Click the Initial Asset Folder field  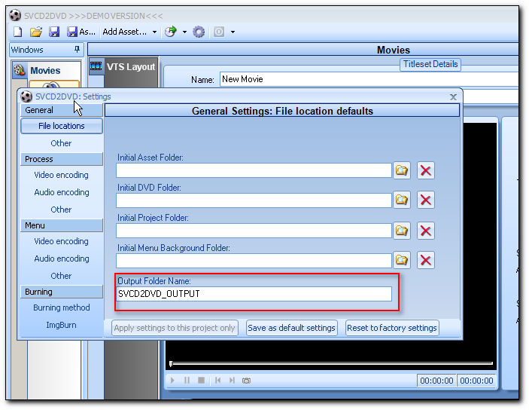click(x=254, y=170)
